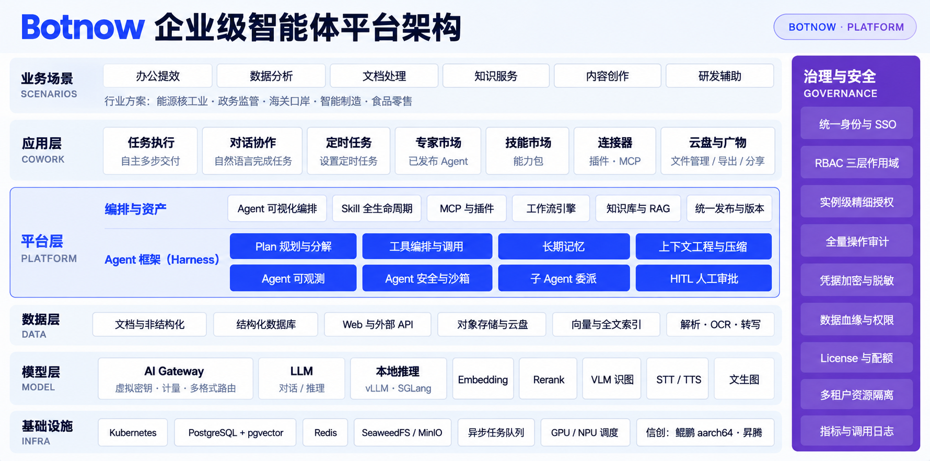Open the 文档处理 scenario box
Screen dimensions: 930x461
pos(384,76)
